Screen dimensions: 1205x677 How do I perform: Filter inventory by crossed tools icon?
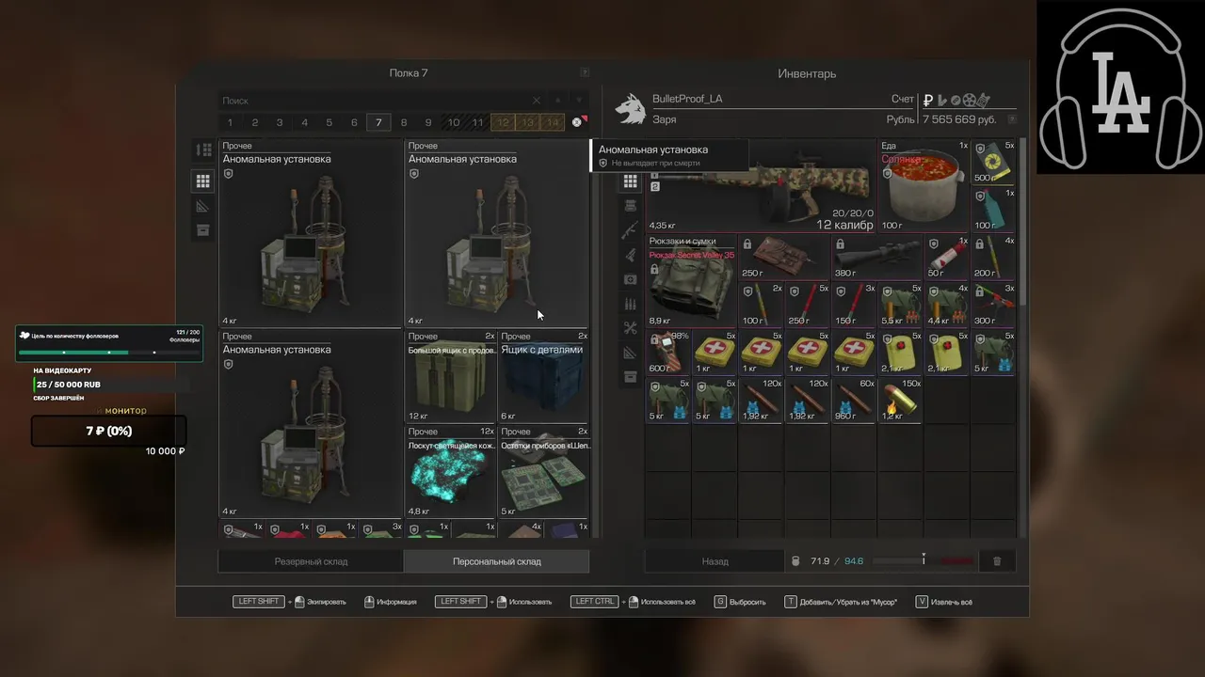(630, 328)
